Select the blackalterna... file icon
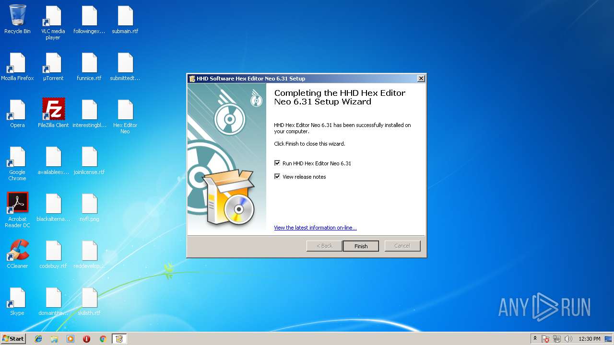Screen dimensions: 614x345 pyautogui.click(x=53, y=207)
